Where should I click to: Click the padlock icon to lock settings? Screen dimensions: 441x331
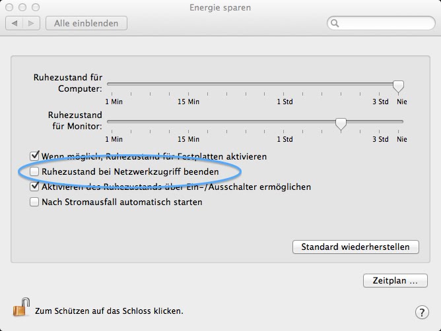click(22, 307)
